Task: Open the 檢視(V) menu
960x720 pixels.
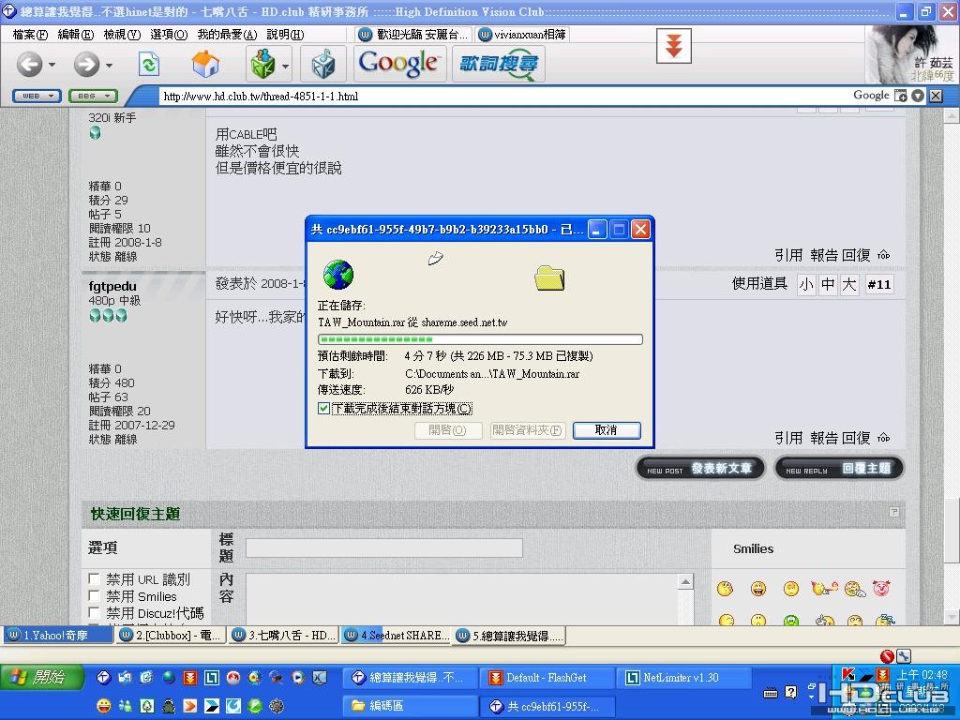Action: point(122,35)
